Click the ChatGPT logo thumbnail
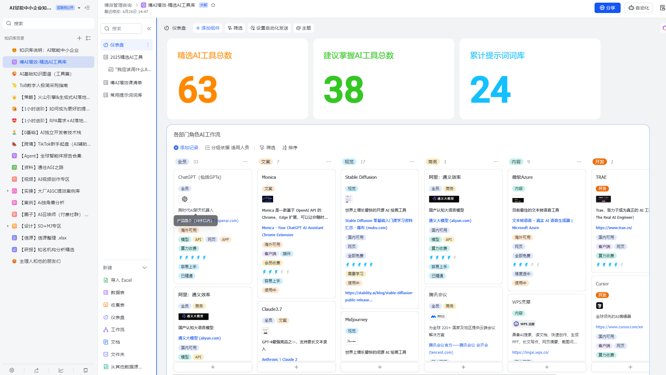Viewport: 666px width, 375px height. (184, 199)
